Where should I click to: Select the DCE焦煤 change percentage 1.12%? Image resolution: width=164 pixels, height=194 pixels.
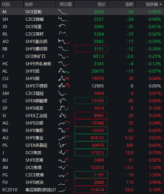coord(155,167)
